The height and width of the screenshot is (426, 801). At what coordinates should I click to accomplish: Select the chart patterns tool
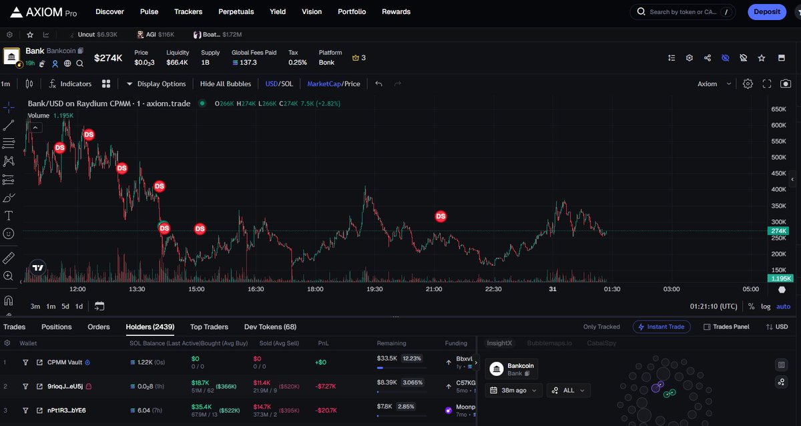point(9,161)
